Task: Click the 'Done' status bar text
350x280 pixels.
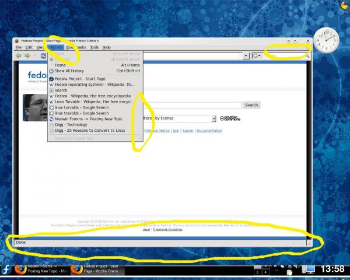Action: 21,243
